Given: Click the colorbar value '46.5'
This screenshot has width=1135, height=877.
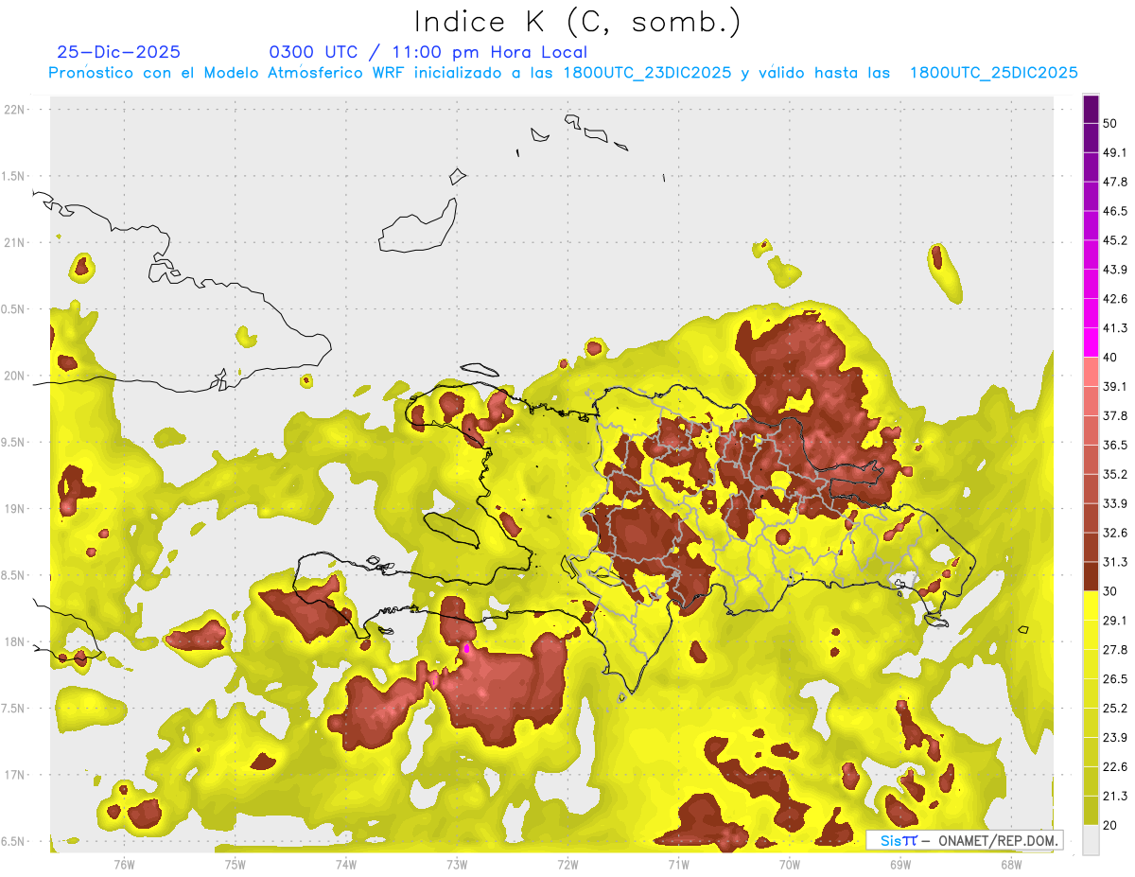Looking at the screenshot, I should tap(1114, 211).
